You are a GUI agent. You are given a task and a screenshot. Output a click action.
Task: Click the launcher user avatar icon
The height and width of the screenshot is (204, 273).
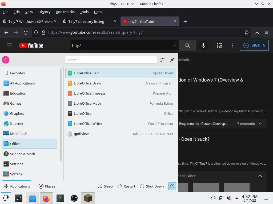(x=6, y=60)
